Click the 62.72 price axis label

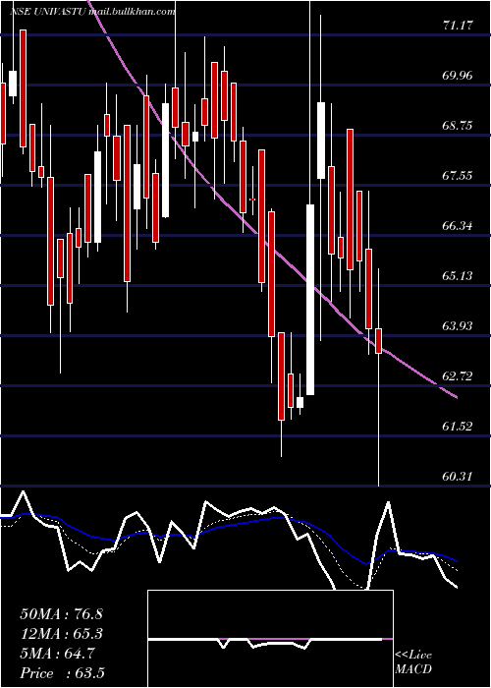click(458, 376)
